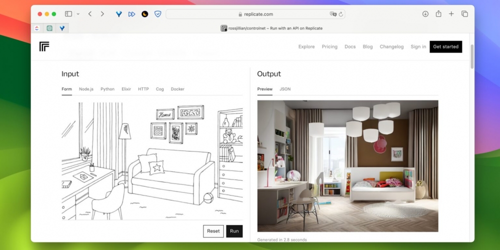
Task: Select the green ChatGPT pinned tab
Action: [49, 28]
